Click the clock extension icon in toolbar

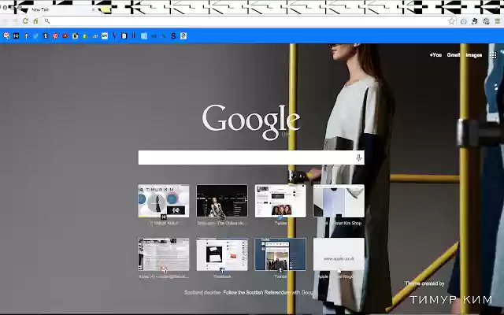pyautogui.click(x=464, y=21)
